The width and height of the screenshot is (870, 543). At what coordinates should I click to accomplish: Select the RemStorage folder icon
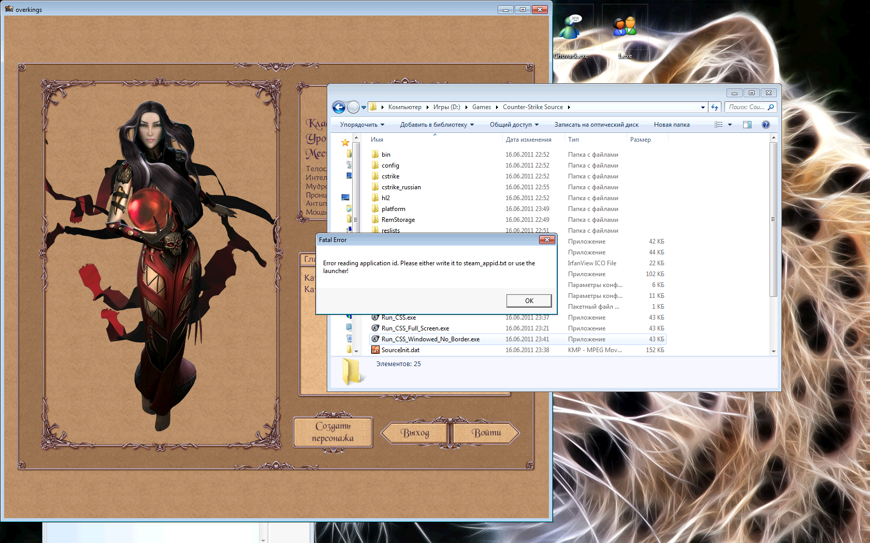point(375,219)
